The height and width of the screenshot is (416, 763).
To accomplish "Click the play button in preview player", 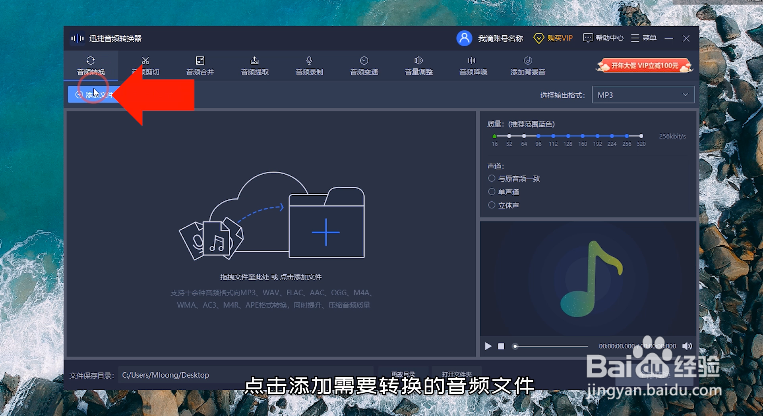I will (488, 346).
